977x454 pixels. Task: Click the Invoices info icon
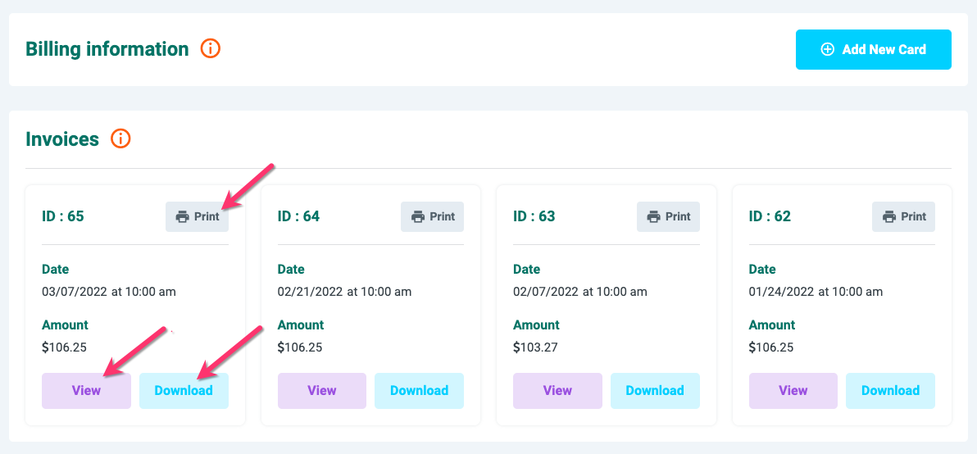(x=120, y=139)
